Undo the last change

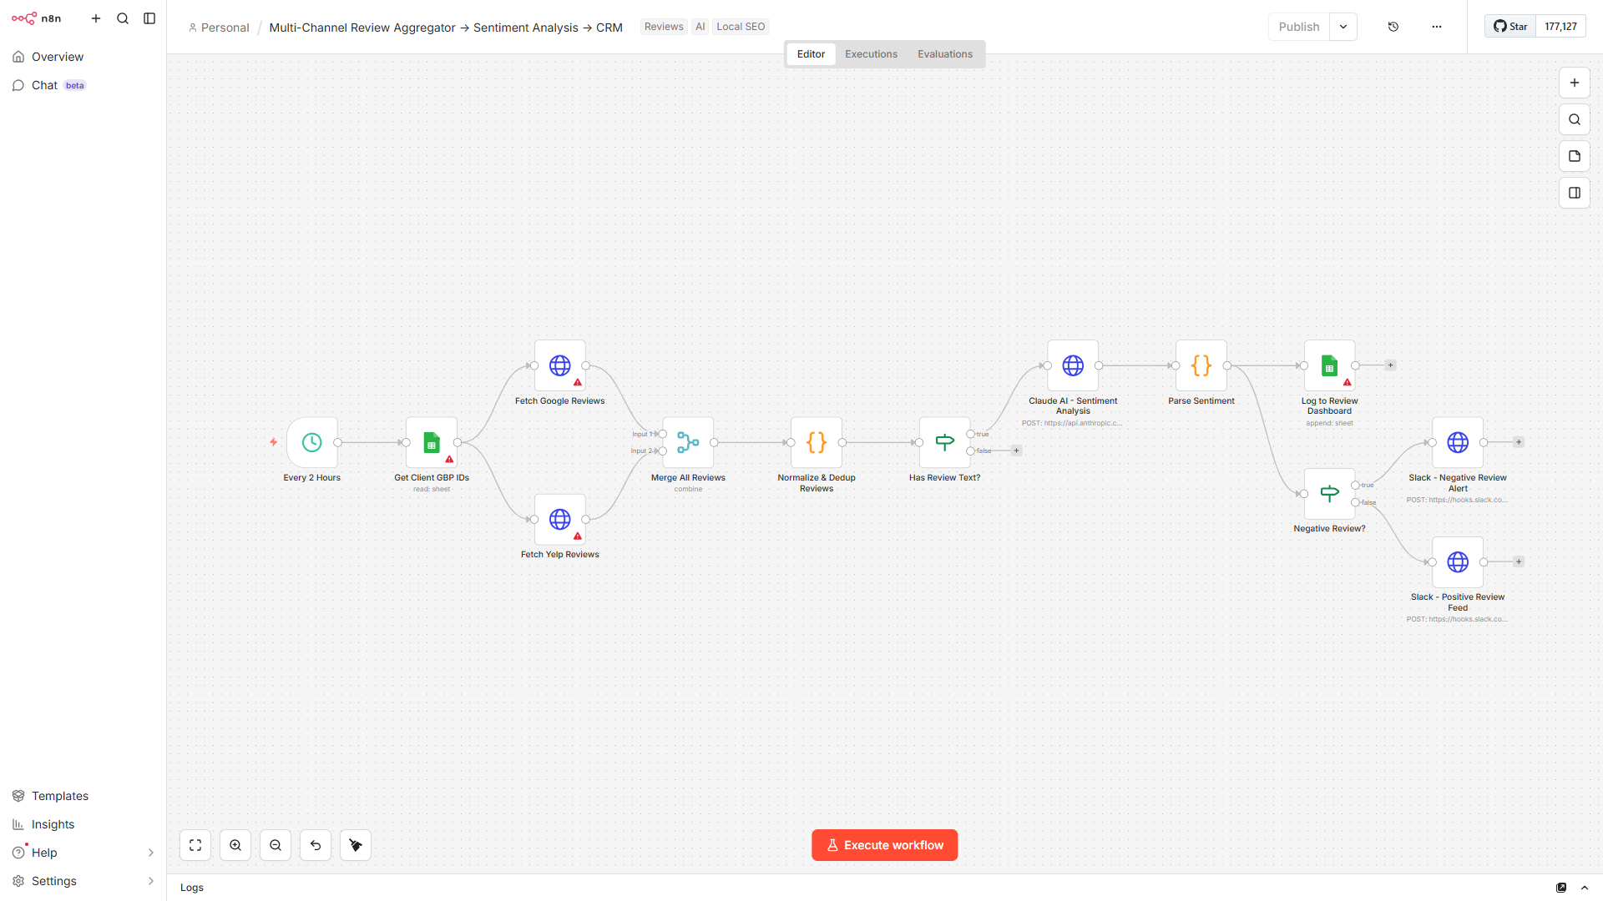(316, 845)
